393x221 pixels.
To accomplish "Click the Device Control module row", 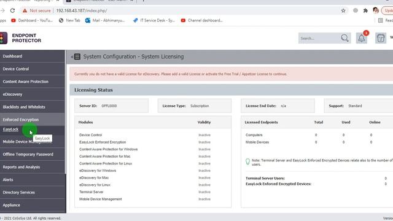I will [153, 135].
